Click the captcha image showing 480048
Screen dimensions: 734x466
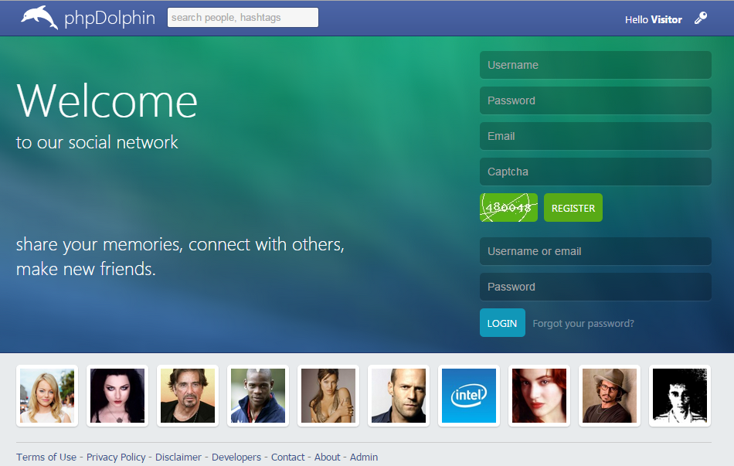click(508, 207)
